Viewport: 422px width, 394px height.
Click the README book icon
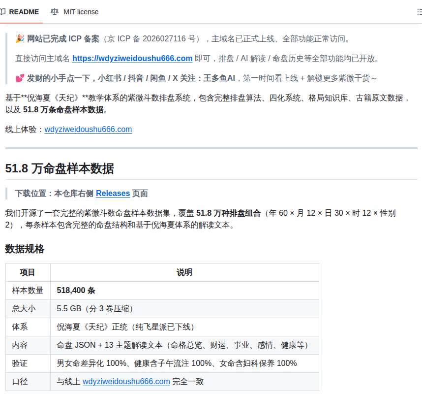coord(2,12)
